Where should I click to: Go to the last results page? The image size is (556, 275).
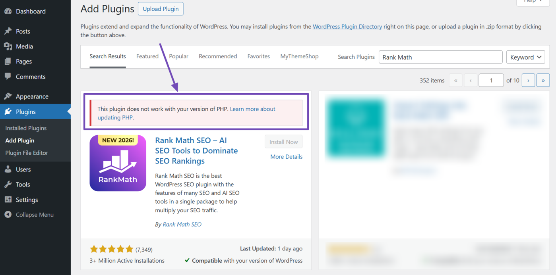pyautogui.click(x=543, y=80)
